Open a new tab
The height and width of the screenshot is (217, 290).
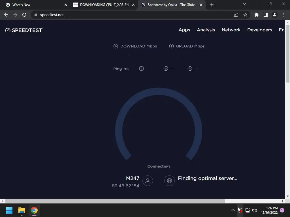coord(212,5)
